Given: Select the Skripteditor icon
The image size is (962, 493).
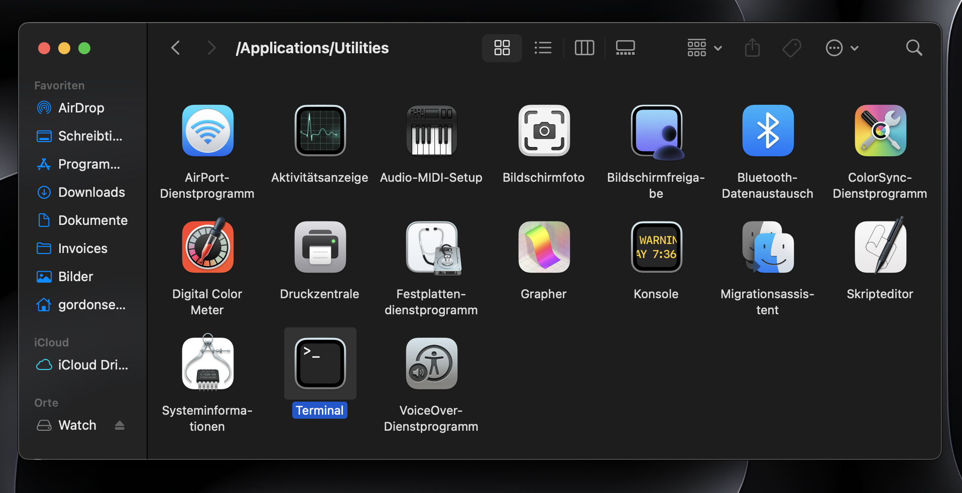Looking at the screenshot, I should click(x=880, y=247).
